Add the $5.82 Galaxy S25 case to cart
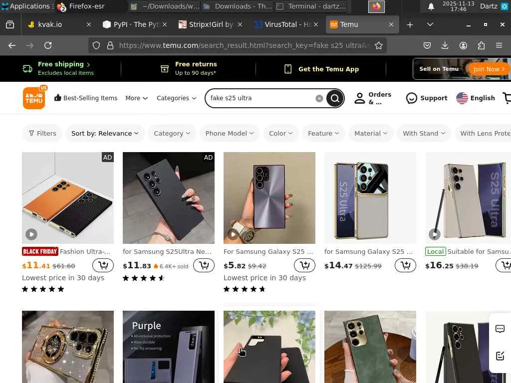Viewport: 511px width, 383px height. click(304, 265)
